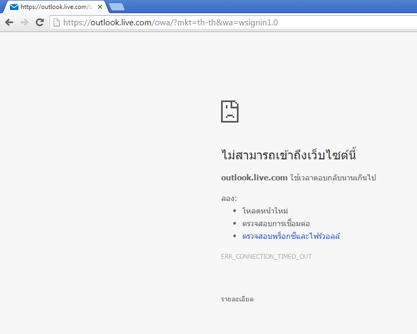Close the outlook.live.com tab
The image size is (417, 334).
point(100,7)
